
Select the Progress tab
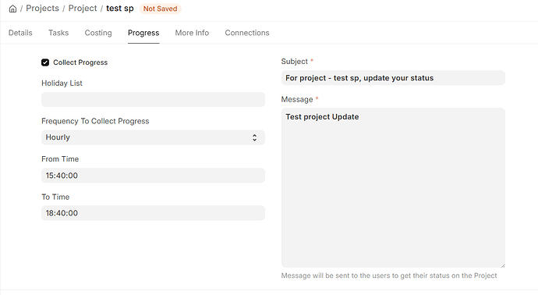coord(143,33)
